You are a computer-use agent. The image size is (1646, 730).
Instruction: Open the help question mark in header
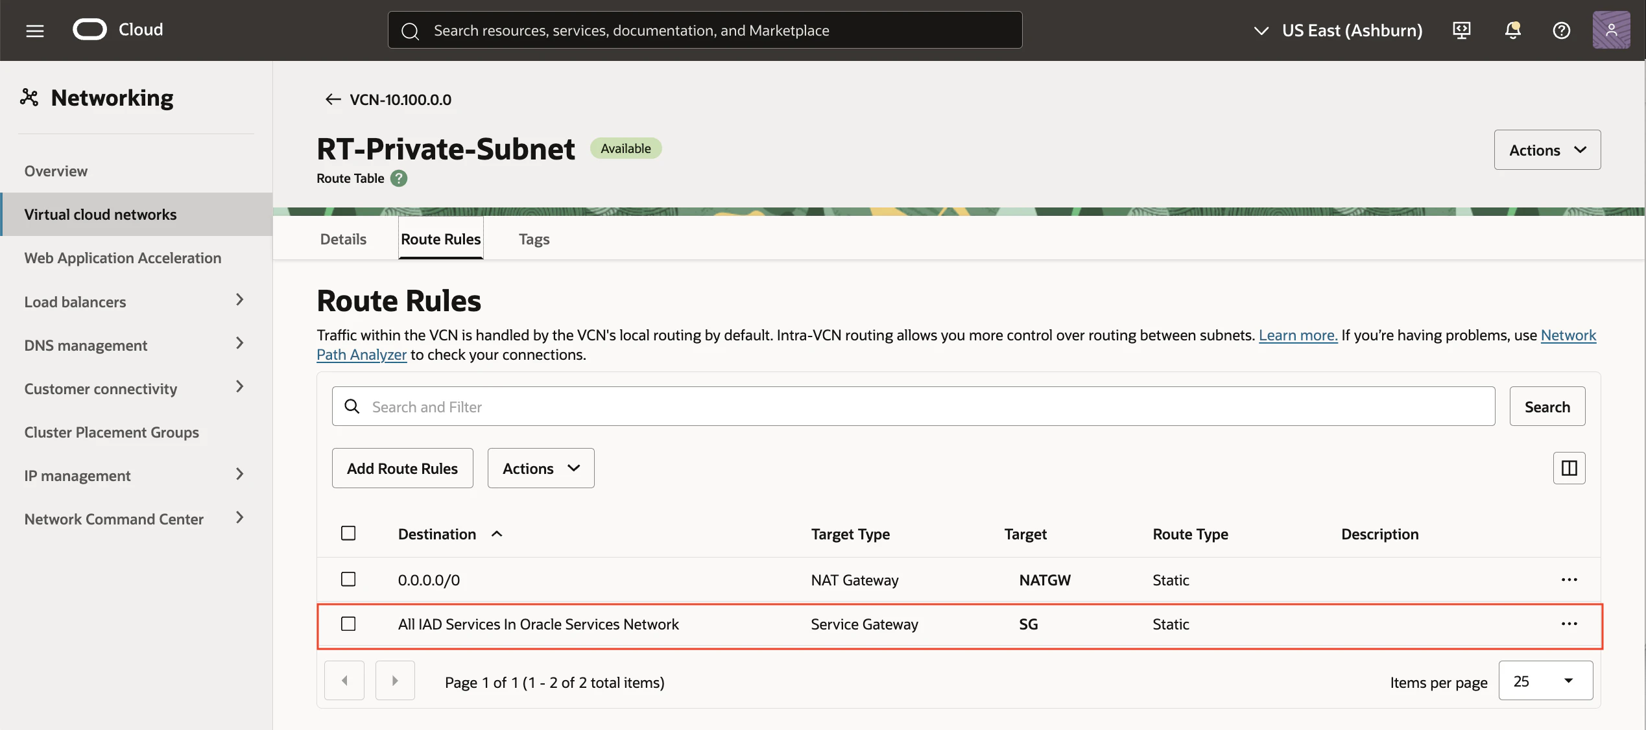[x=1561, y=30]
